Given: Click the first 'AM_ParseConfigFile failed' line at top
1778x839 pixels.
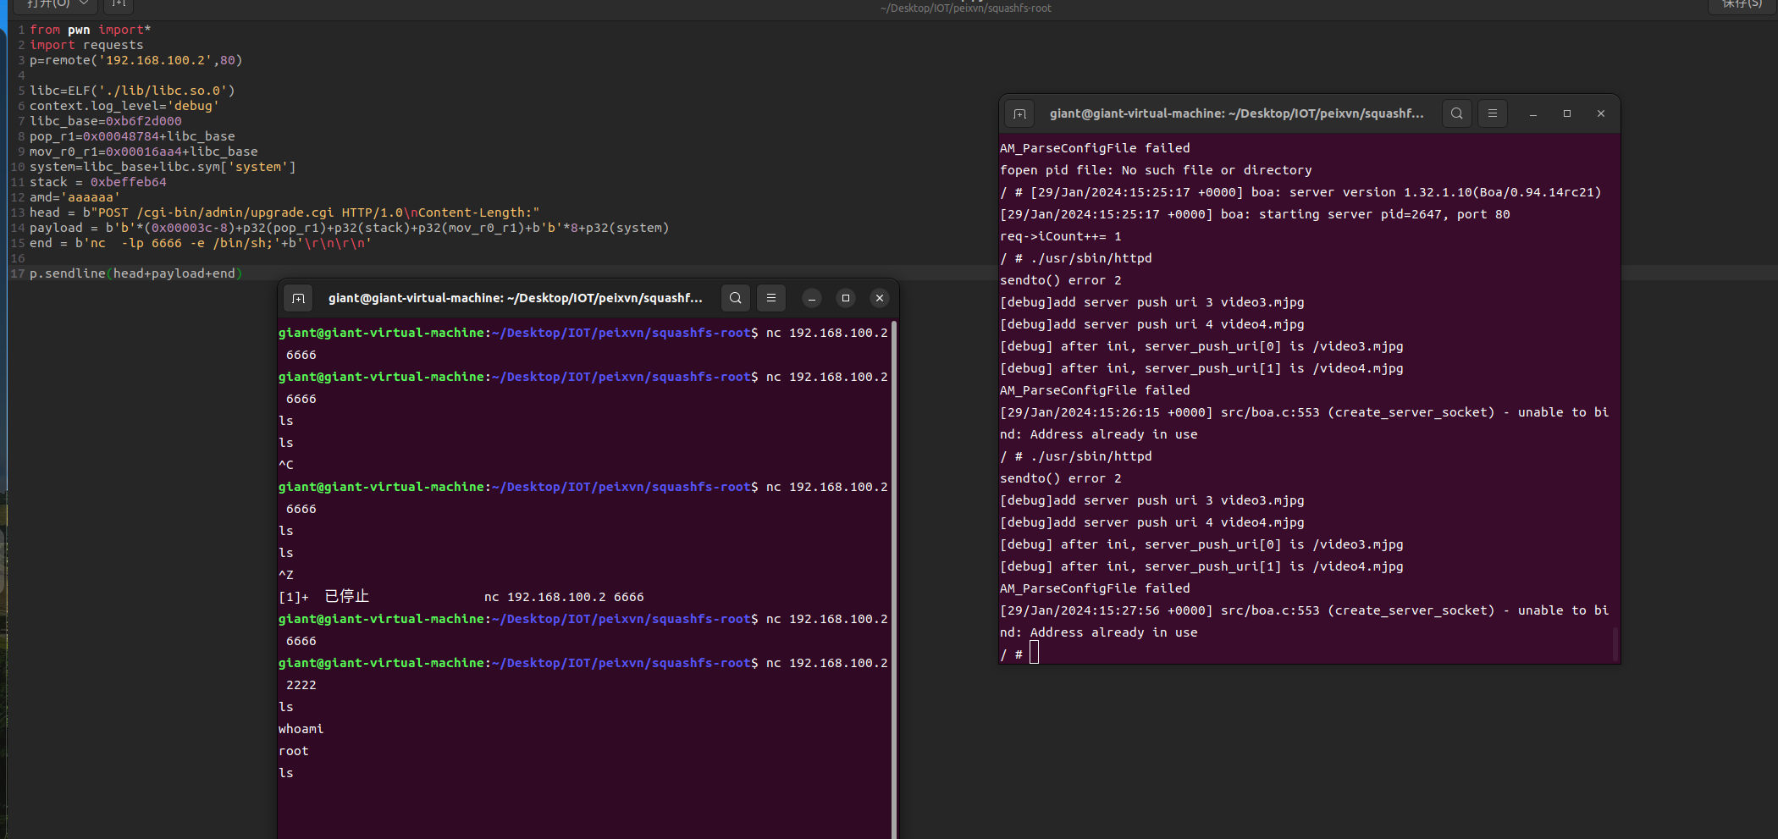Looking at the screenshot, I should [x=1095, y=148].
